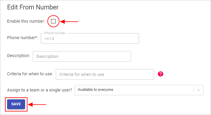Click the Assign to a team question label
Image resolution: width=211 pixels, height=115 pixels.
[x=40, y=90]
